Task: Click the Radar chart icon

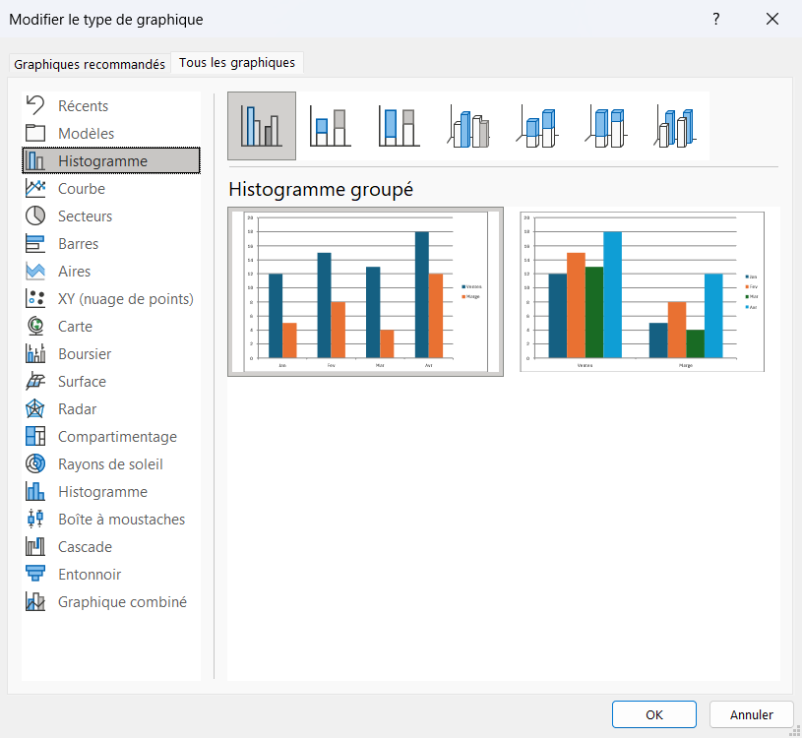Action: [x=35, y=409]
